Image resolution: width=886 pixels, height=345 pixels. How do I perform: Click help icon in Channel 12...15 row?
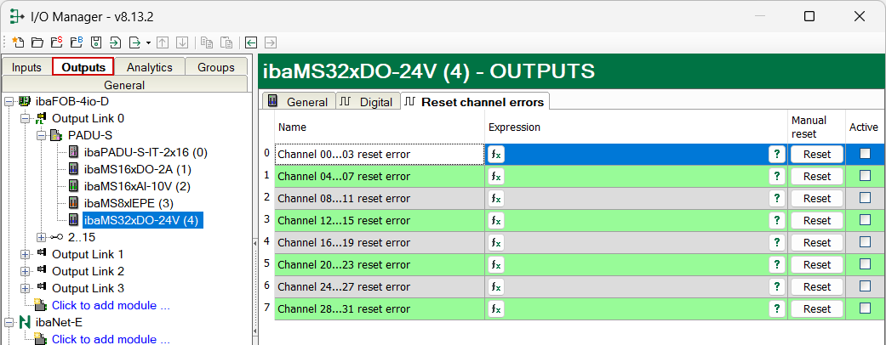click(778, 220)
